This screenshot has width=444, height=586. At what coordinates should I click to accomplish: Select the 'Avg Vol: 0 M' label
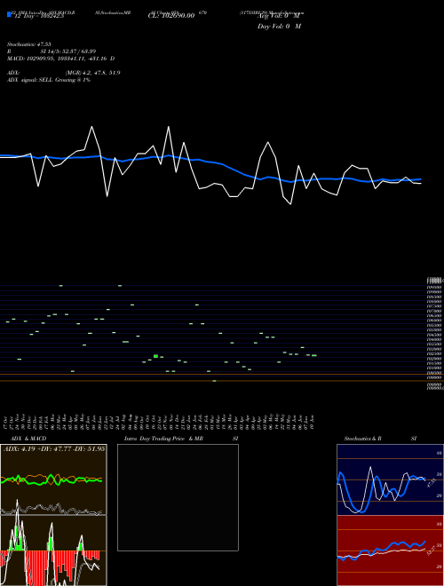pos(279,16)
